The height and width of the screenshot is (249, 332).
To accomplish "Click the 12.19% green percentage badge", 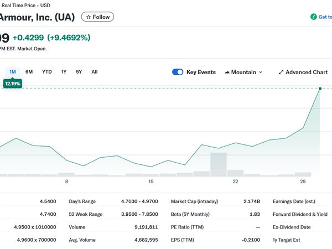I will coord(13,84).
